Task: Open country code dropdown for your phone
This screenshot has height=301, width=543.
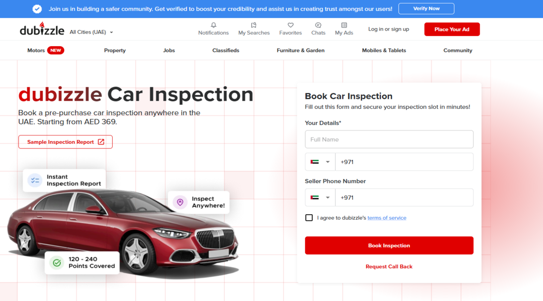Action: pyautogui.click(x=320, y=162)
